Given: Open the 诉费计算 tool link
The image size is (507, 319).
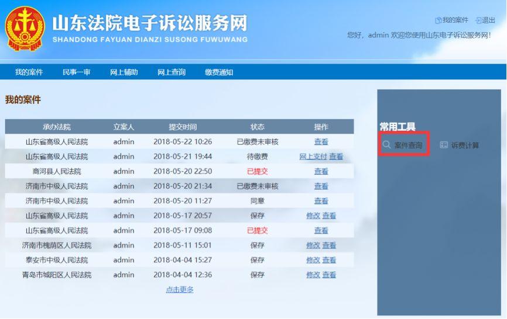Looking at the screenshot, I should click(465, 145).
